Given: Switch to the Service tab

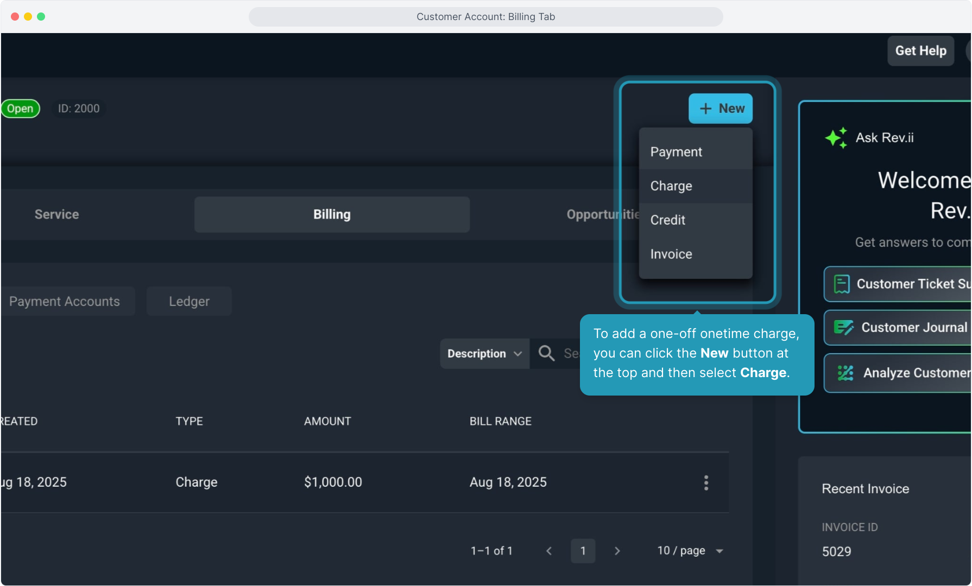Looking at the screenshot, I should [x=57, y=214].
